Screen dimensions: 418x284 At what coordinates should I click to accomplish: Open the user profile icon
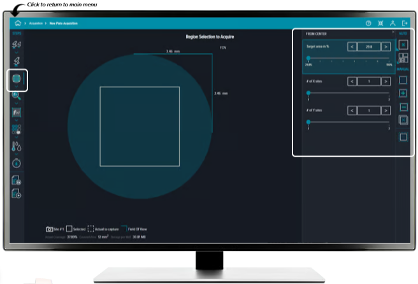[x=393, y=24]
